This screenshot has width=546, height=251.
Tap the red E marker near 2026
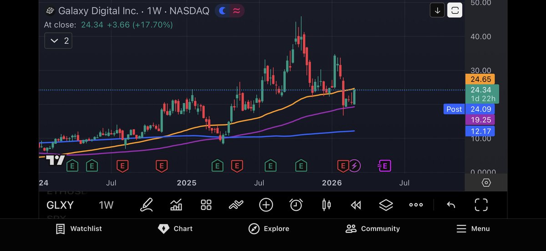[x=343, y=166]
